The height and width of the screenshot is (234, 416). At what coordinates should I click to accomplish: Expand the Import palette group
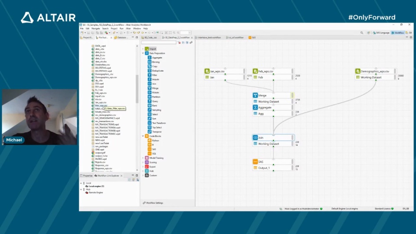[143, 49]
